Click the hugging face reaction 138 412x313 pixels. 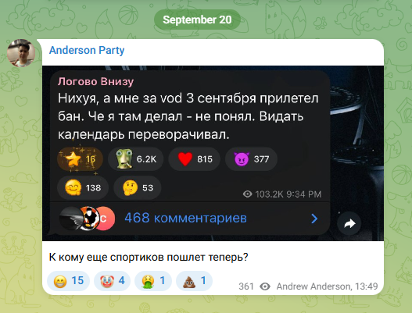pyautogui.click(x=83, y=187)
